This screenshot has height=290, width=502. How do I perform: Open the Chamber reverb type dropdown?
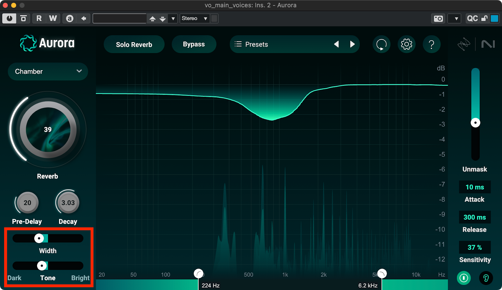point(48,71)
